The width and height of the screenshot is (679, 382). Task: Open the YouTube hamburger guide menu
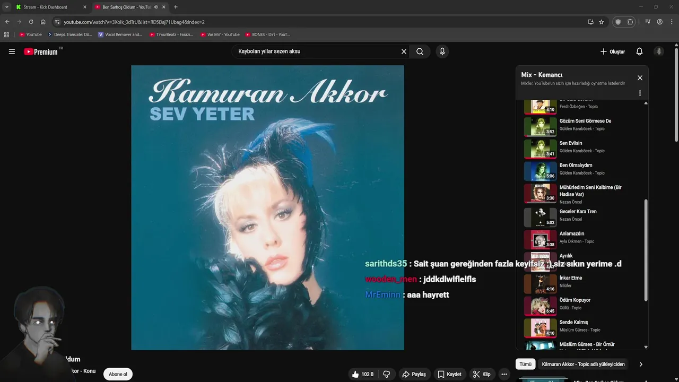tap(12, 51)
